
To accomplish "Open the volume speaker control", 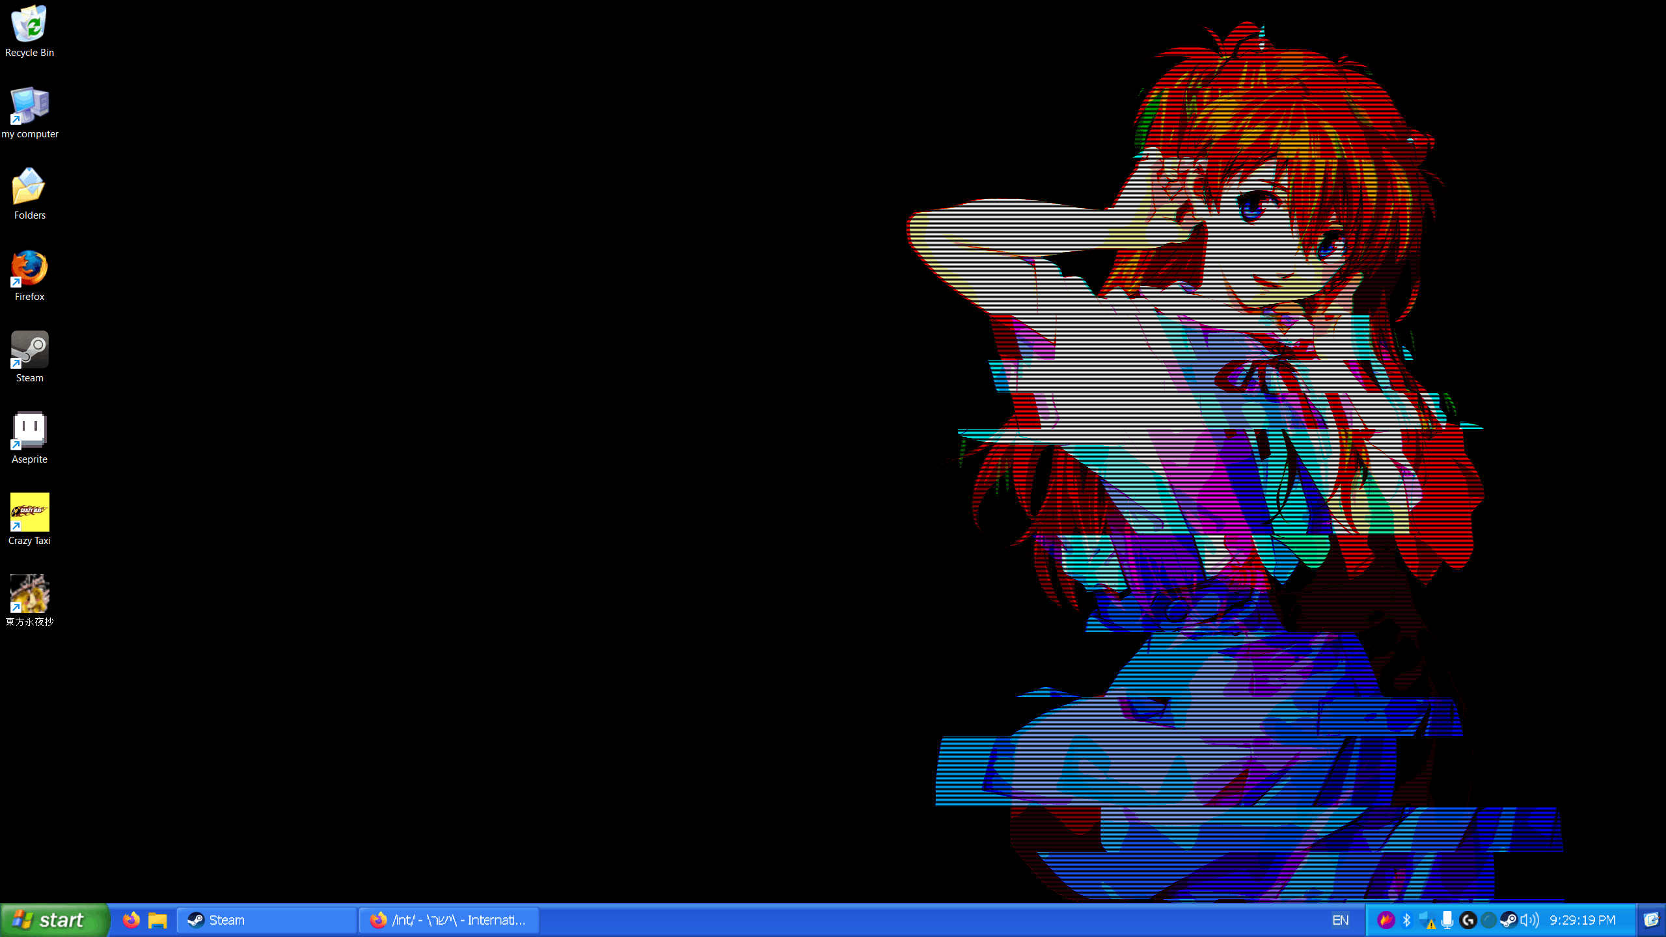I will (1530, 919).
